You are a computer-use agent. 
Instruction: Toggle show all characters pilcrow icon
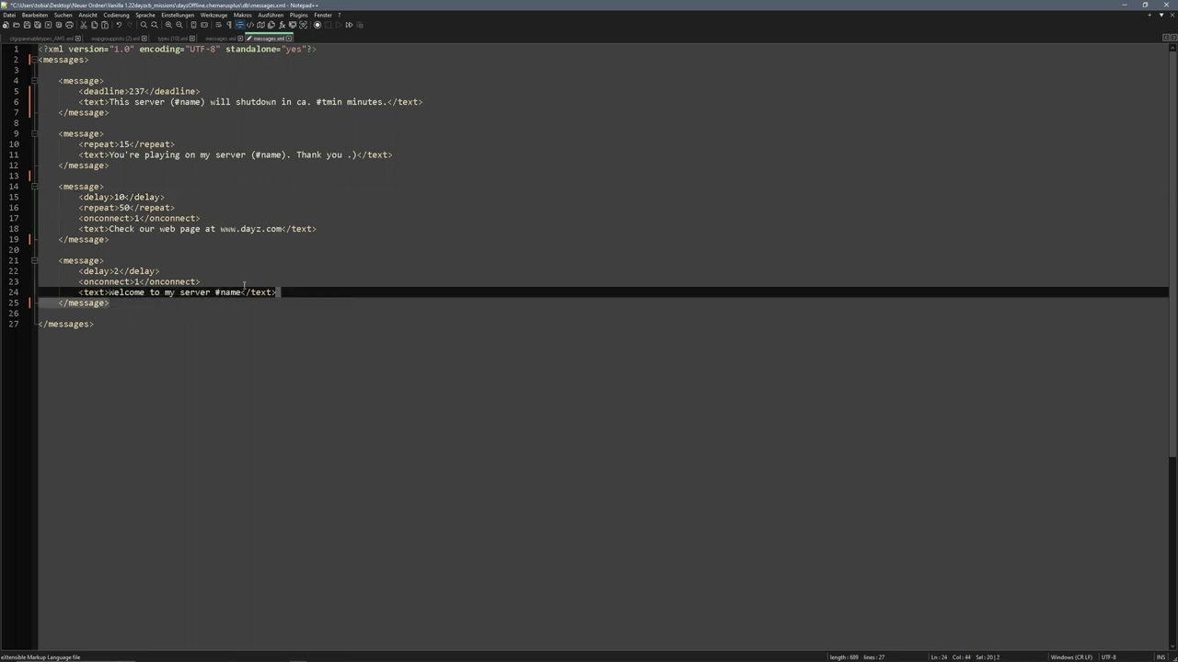tap(229, 25)
